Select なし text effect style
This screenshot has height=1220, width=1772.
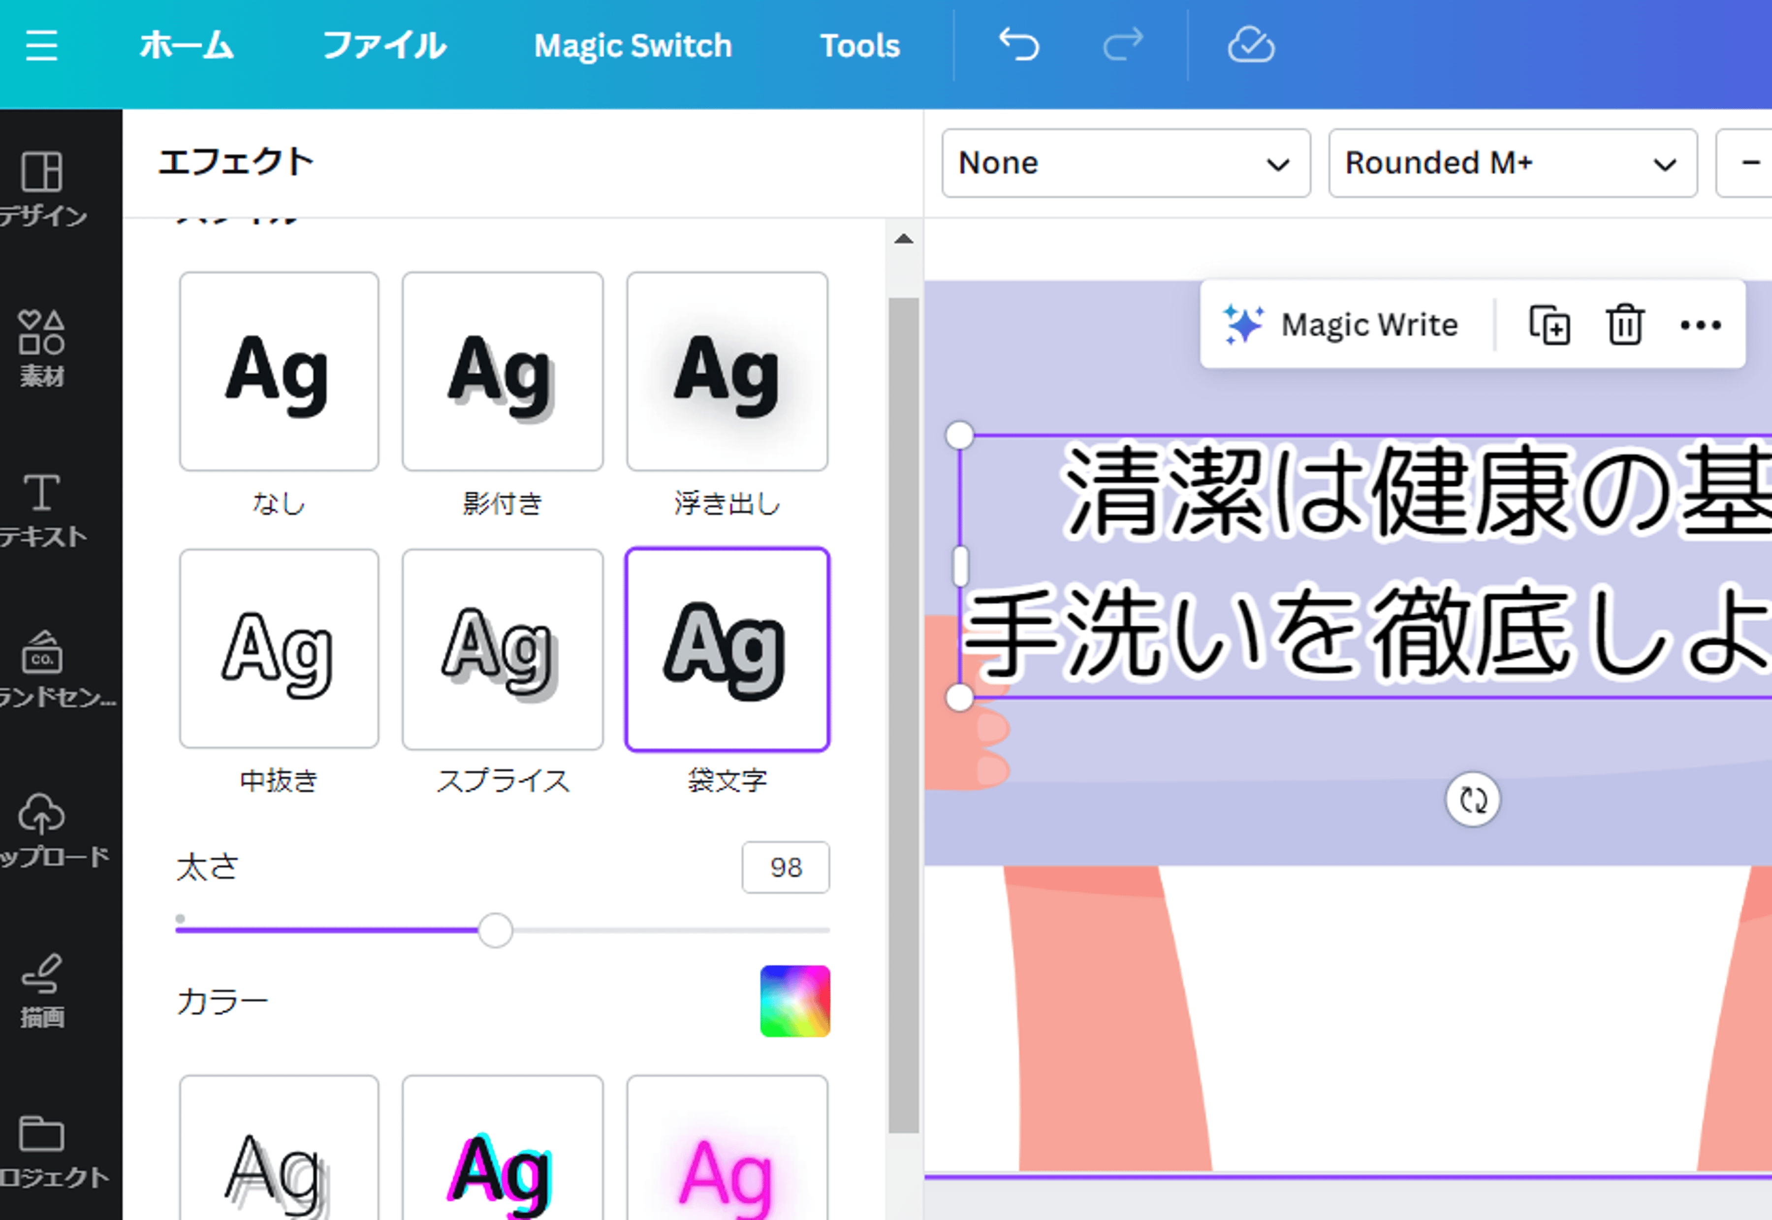pyautogui.click(x=279, y=371)
